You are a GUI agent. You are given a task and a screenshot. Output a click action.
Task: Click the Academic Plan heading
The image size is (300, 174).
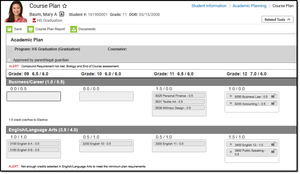pos(27,40)
